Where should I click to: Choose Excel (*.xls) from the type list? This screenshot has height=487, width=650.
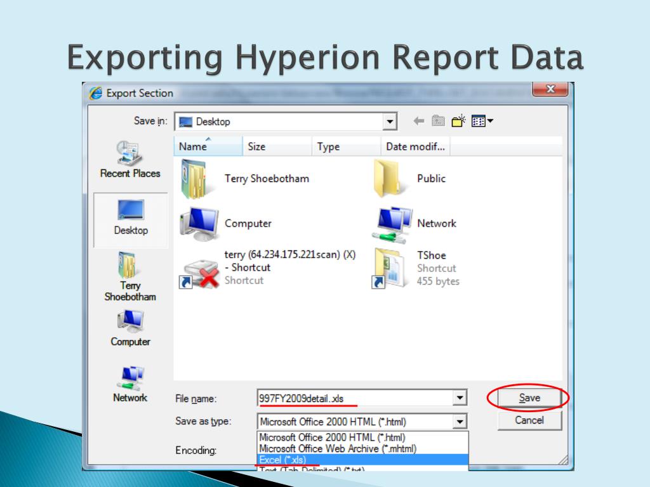point(362,460)
